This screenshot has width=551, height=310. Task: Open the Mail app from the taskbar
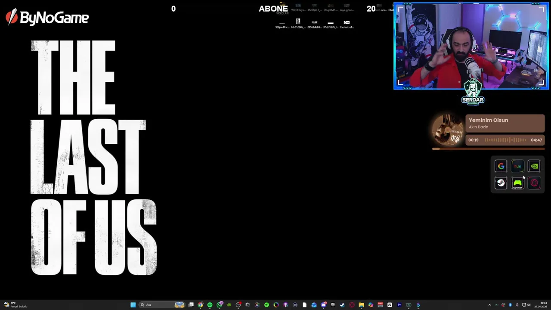(314, 305)
